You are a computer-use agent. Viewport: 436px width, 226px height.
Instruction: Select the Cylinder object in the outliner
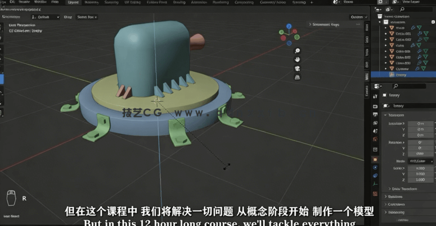[x=402, y=69]
